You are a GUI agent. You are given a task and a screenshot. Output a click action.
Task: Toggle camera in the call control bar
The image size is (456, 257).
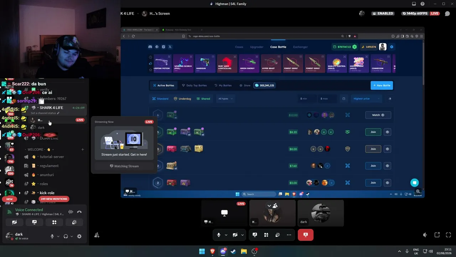235,235
